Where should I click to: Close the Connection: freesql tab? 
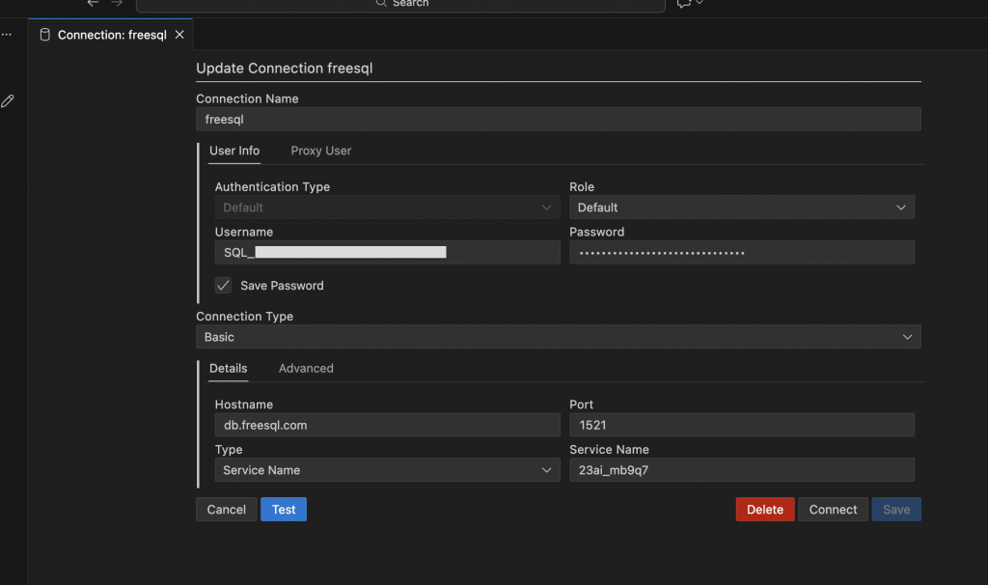[179, 33]
